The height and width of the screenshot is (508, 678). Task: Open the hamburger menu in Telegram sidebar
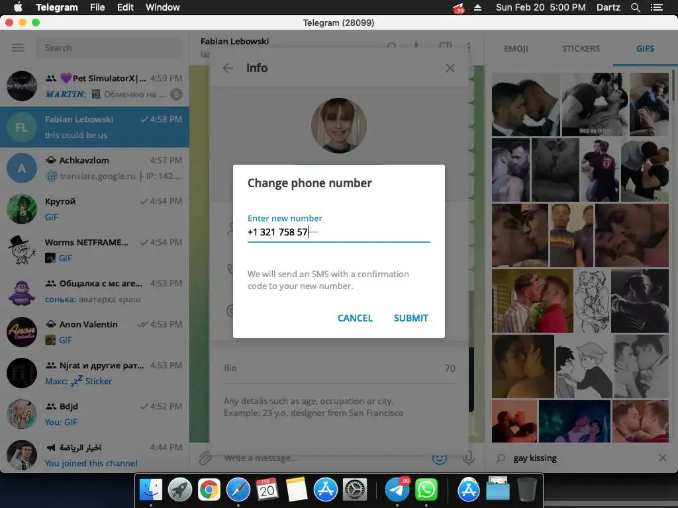[x=18, y=48]
